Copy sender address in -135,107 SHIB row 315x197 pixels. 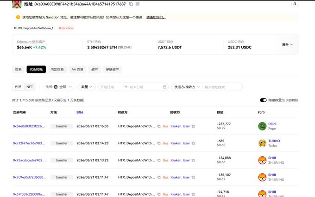pyautogui.click(x=159, y=177)
